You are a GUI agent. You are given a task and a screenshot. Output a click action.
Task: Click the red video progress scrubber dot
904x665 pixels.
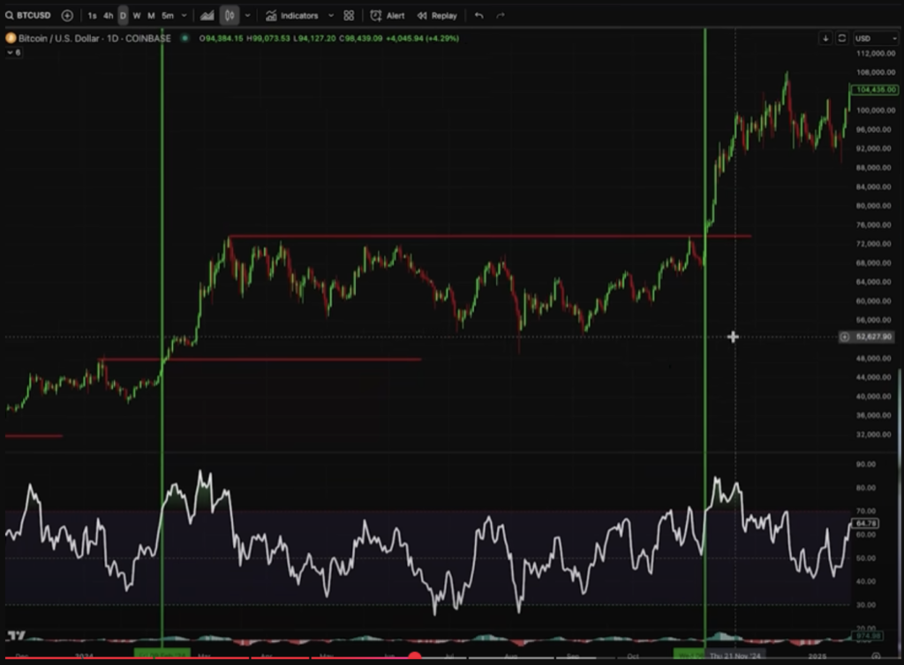click(x=414, y=657)
